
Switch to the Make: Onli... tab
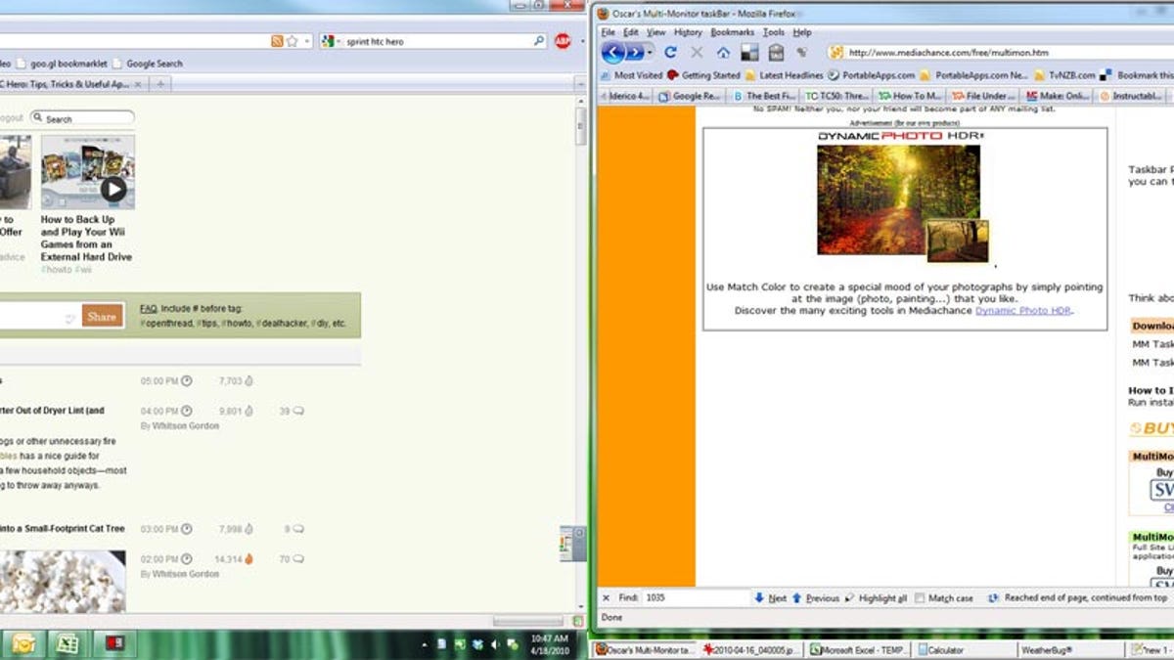coord(1056,96)
